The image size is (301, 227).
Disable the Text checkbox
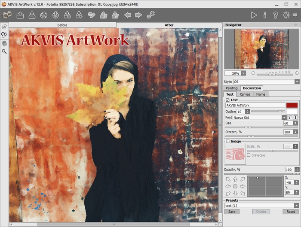pos(227,100)
